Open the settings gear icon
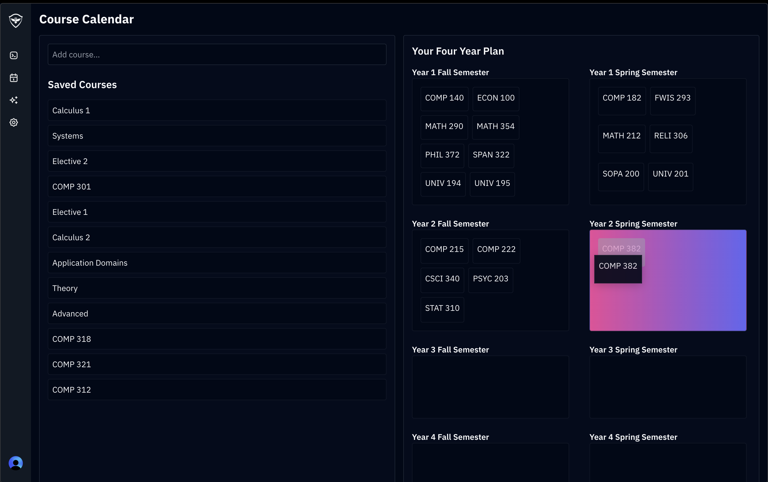This screenshot has height=482, width=768. point(14,122)
